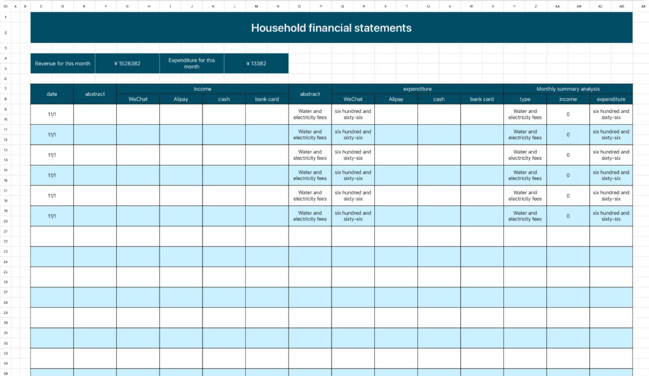
Task: Click the bank card header under income
Action: tap(267, 99)
